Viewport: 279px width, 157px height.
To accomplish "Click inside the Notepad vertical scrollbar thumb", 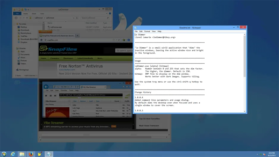I will (x=244, y=56).
